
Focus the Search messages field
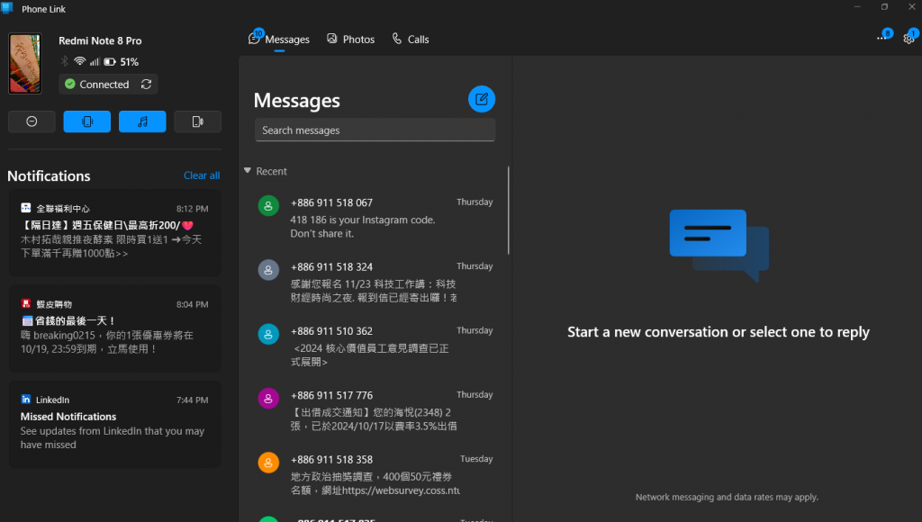point(375,130)
